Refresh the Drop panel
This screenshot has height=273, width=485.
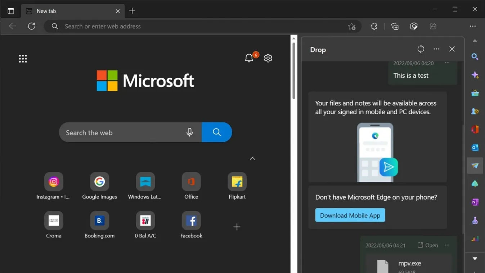(421, 49)
